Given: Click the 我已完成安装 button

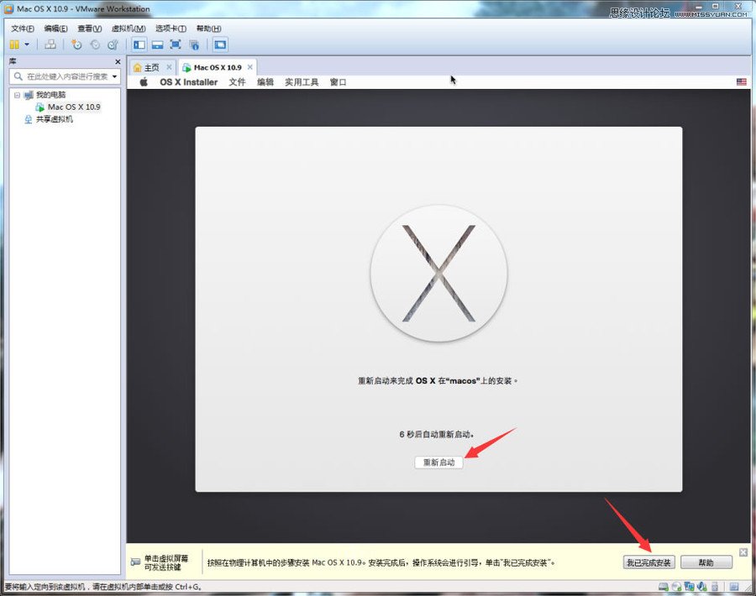Looking at the screenshot, I should (648, 562).
